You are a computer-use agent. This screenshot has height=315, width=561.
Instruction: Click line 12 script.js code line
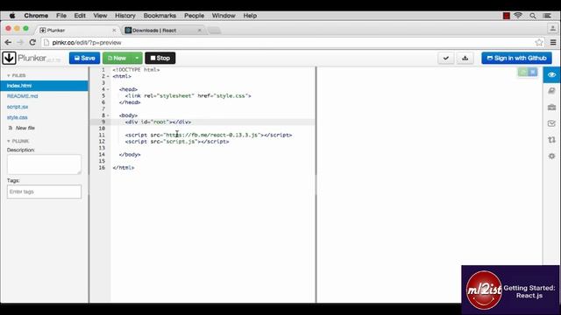coord(177,142)
